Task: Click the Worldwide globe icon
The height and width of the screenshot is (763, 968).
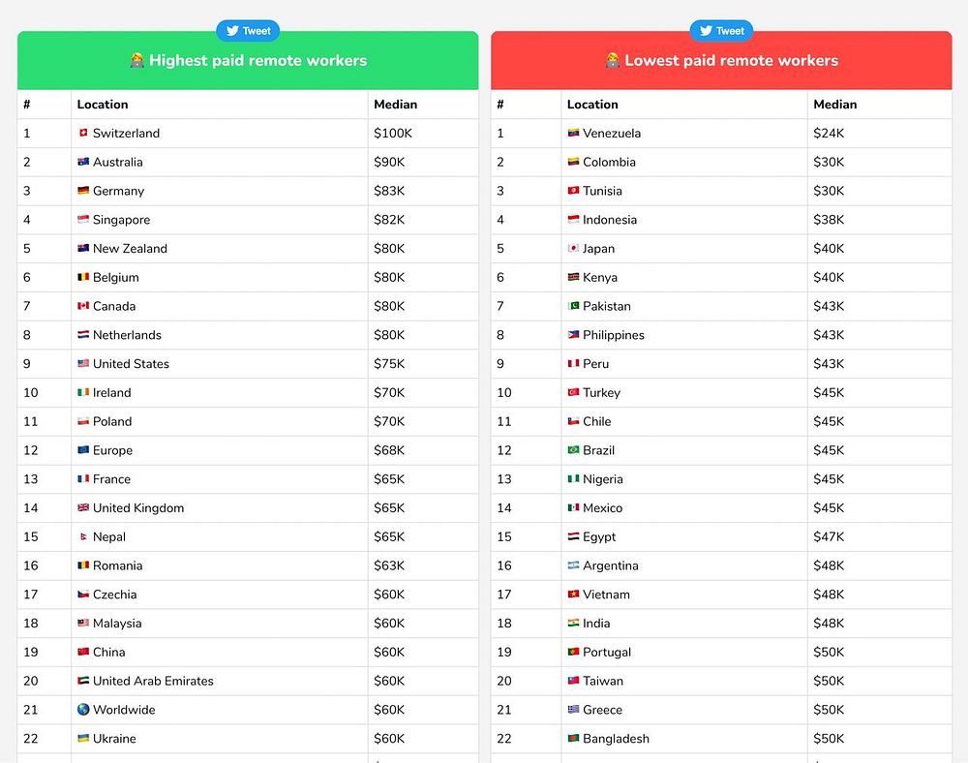Action: pos(83,710)
